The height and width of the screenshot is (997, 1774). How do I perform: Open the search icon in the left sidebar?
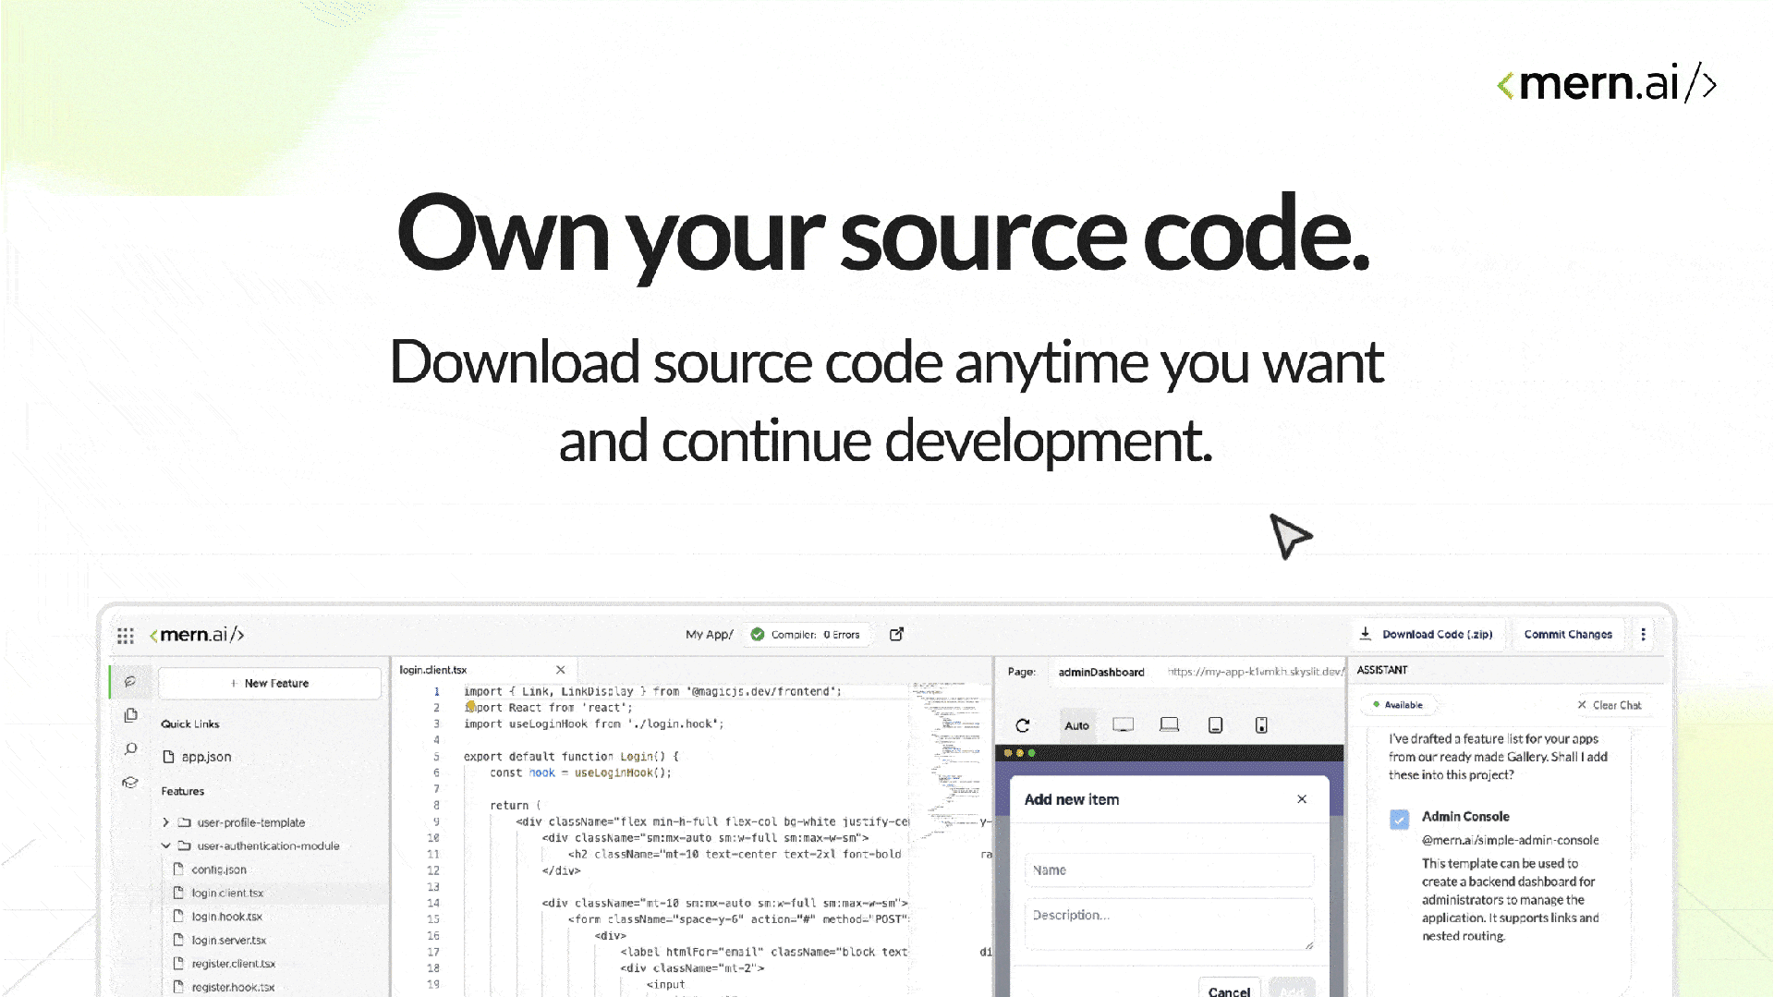(x=130, y=749)
